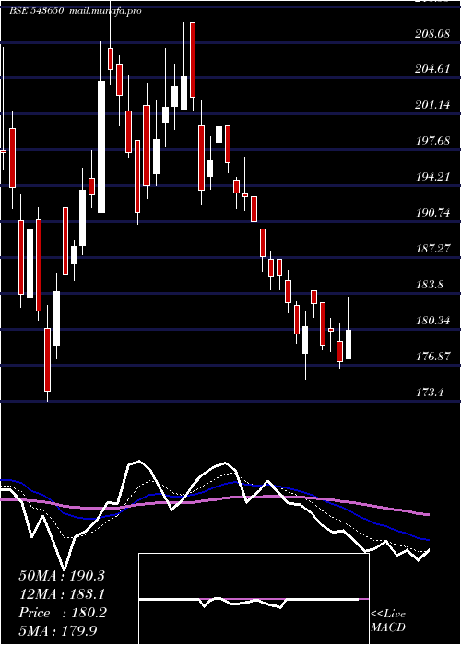Click the 204.61 price axis label
Viewport: 461px width, 645px height.
click(432, 69)
